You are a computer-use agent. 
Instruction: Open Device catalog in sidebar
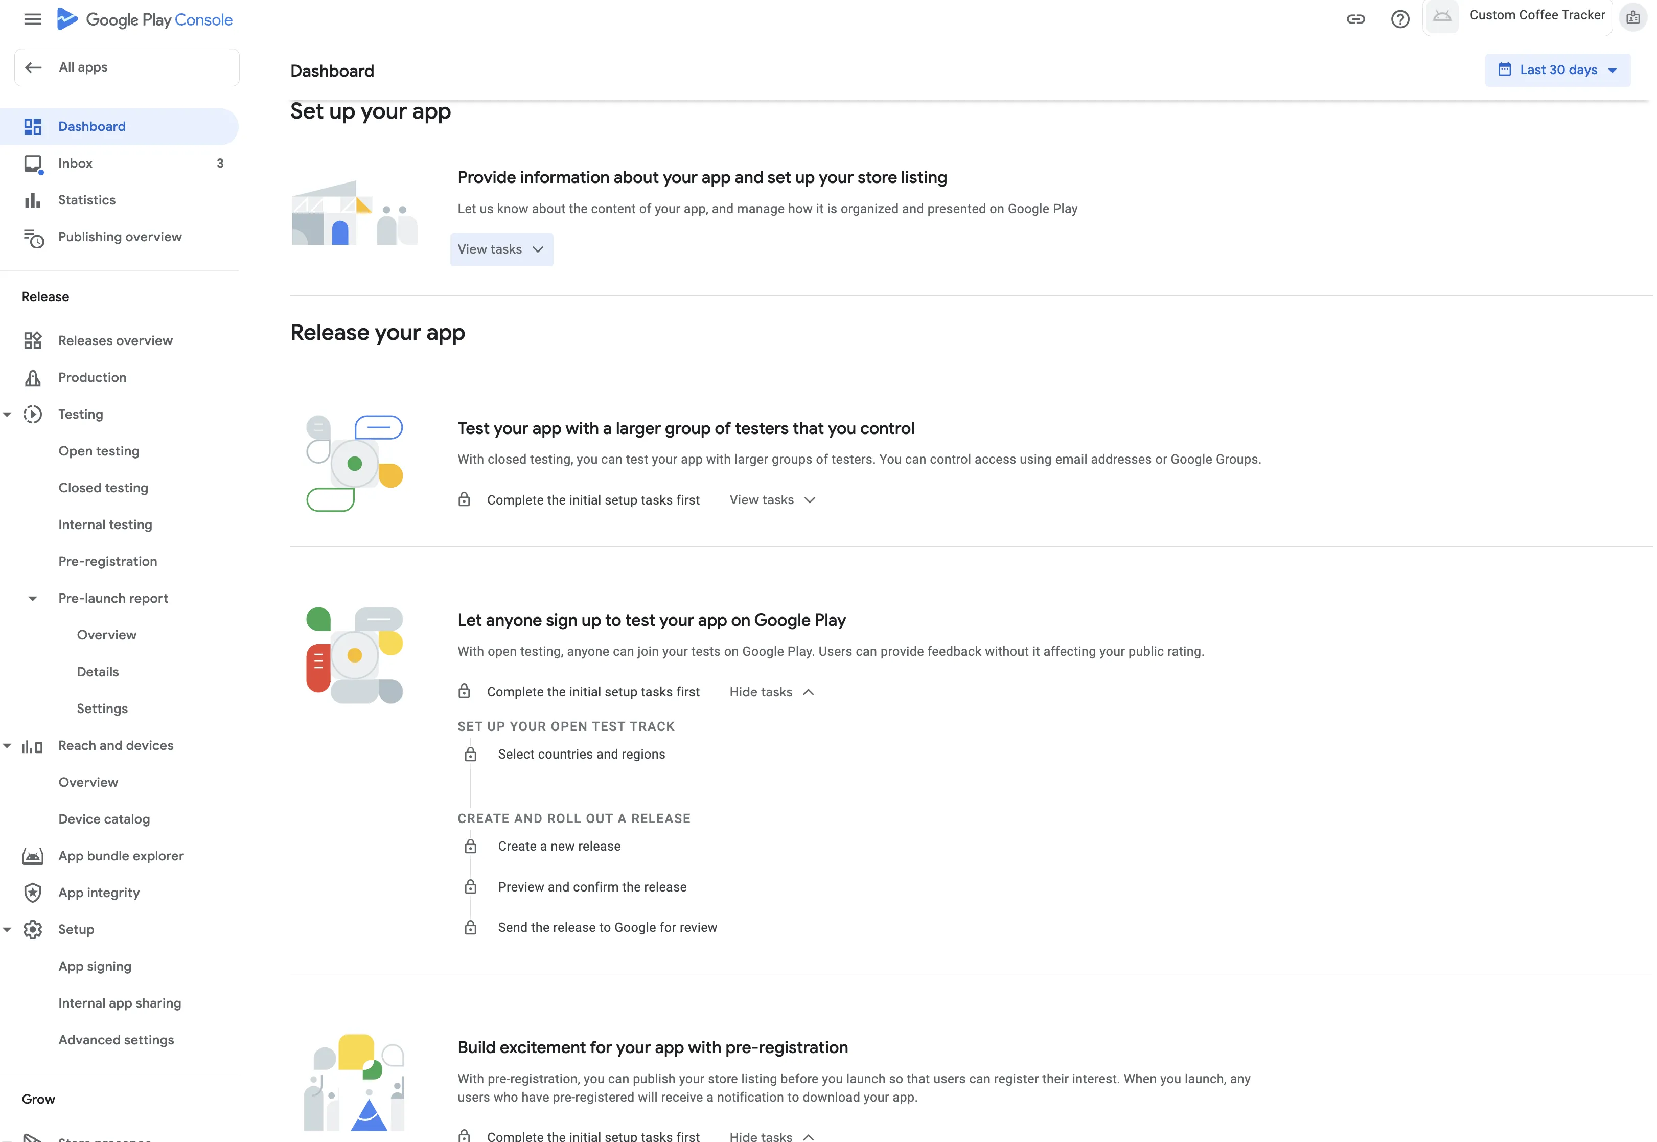point(104,819)
